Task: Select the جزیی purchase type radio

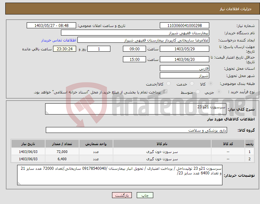Action: (219, 92)
